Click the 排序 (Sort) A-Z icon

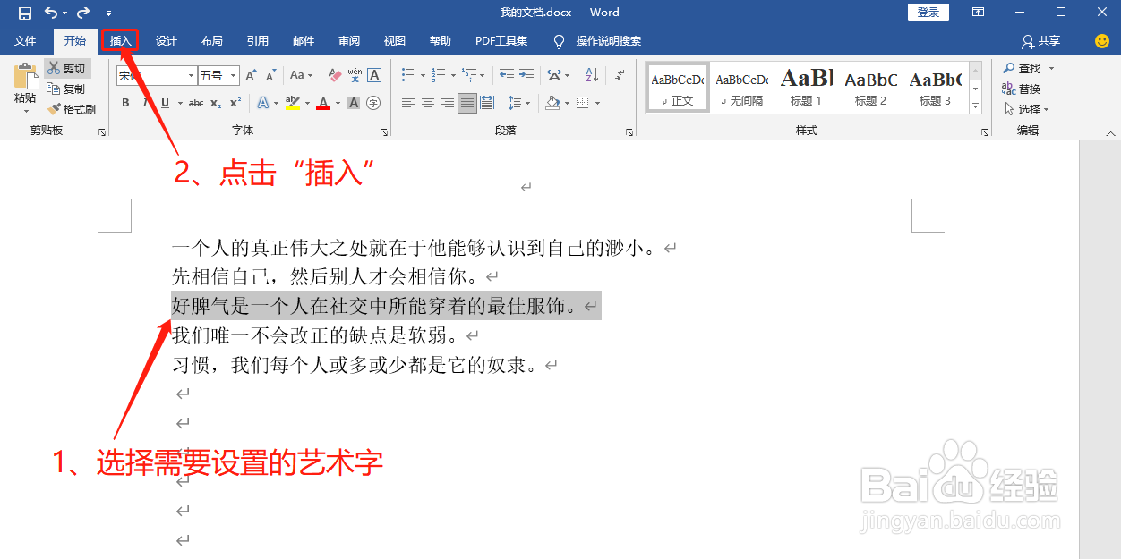[591, 75]
